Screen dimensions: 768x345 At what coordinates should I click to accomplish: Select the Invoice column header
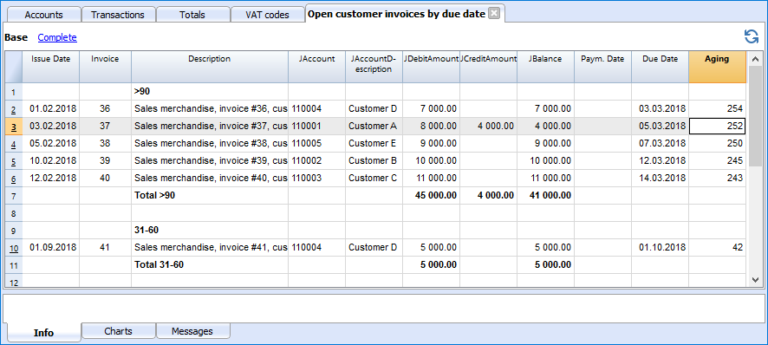[105, 66]
